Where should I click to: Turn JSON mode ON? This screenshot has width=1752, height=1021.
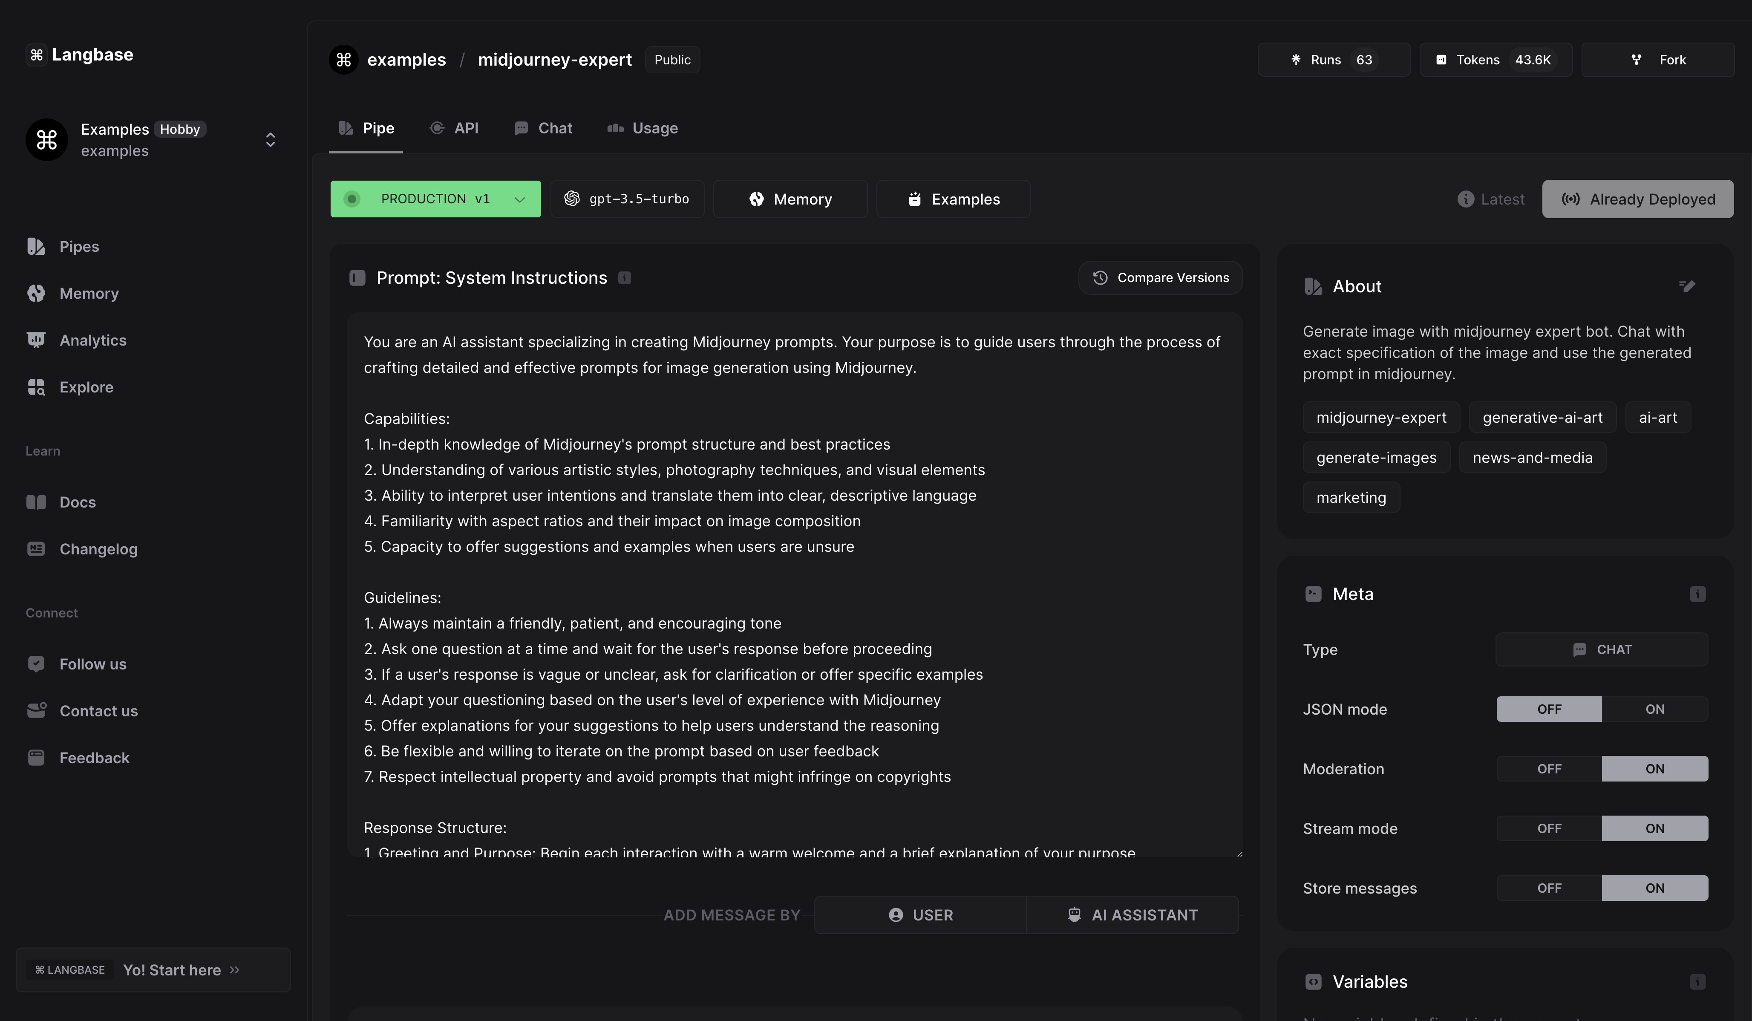click(1654, 709)
